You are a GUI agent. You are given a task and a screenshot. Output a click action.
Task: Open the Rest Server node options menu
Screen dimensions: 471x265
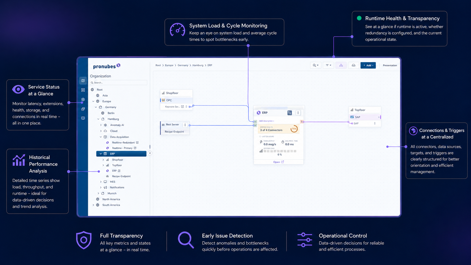185,125
